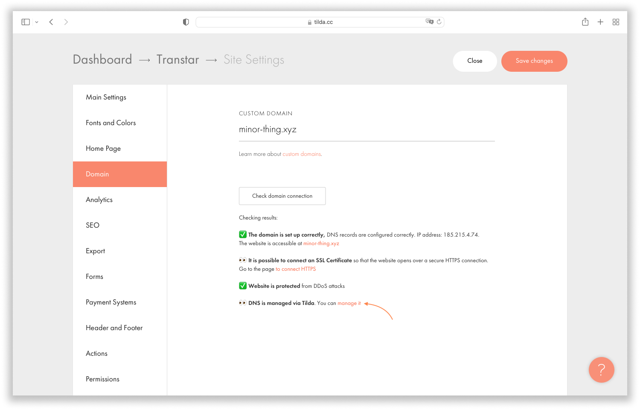
Task: Click the privacy shield icon in toolbar
Action: (x=186, y=22)
